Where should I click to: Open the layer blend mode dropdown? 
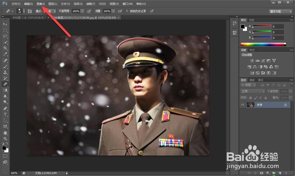253,91
